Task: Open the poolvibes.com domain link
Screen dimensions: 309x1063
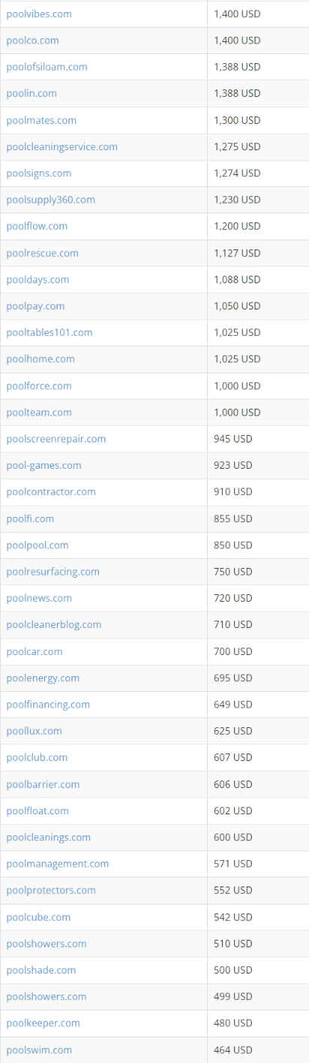Action: point(39,14)
